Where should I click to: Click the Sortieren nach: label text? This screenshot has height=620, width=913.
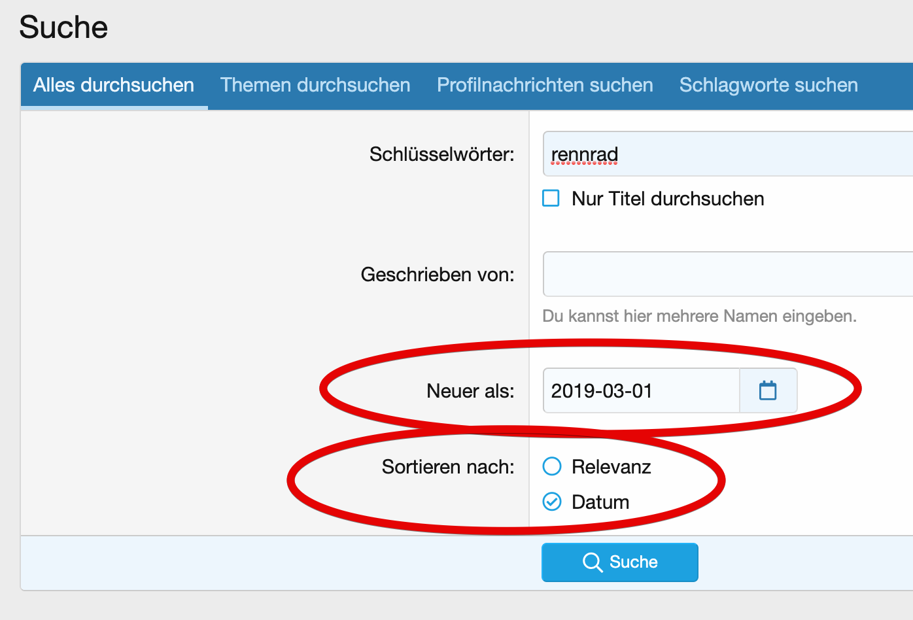pyautogui.click(x=448, y=467)
